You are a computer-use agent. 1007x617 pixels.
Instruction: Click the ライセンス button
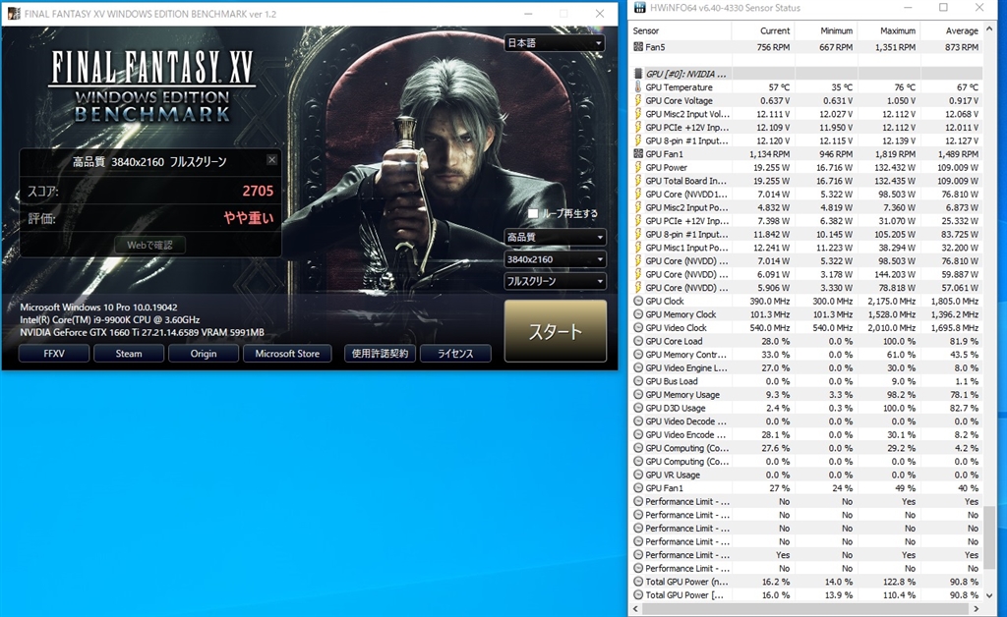[x=455, y=354]
